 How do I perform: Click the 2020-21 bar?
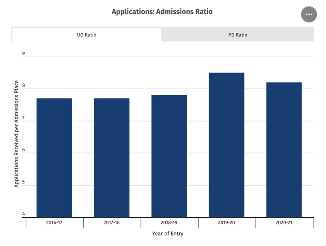coord(284,149)
